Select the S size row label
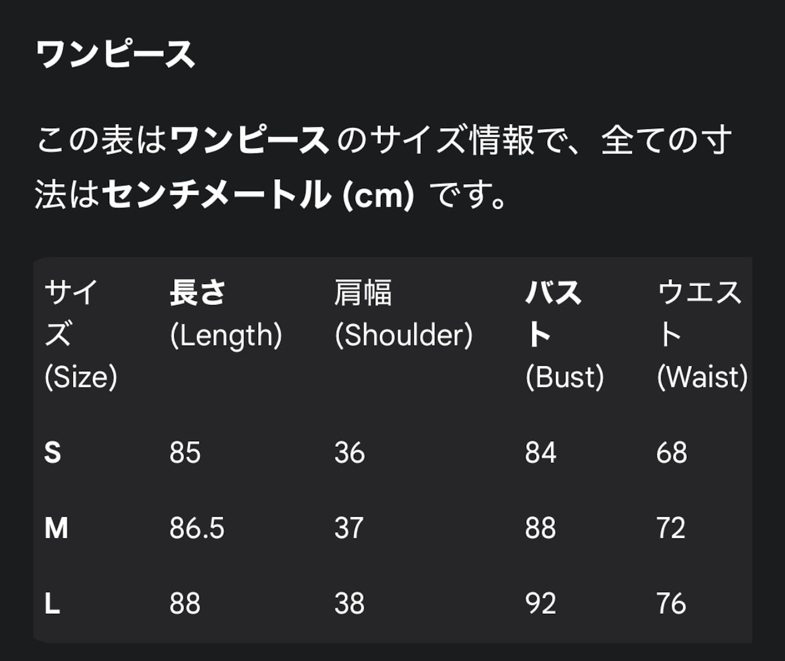 [x=53, y=453]
